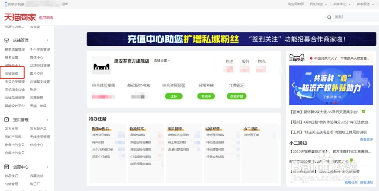This screenshot has height=191, width=379.
Task: Click the green 考核中 button
Action: 206,96
